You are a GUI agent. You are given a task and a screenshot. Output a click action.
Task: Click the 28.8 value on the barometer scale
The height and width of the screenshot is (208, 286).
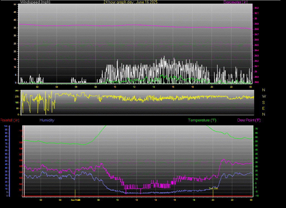(x=256, y=82)
